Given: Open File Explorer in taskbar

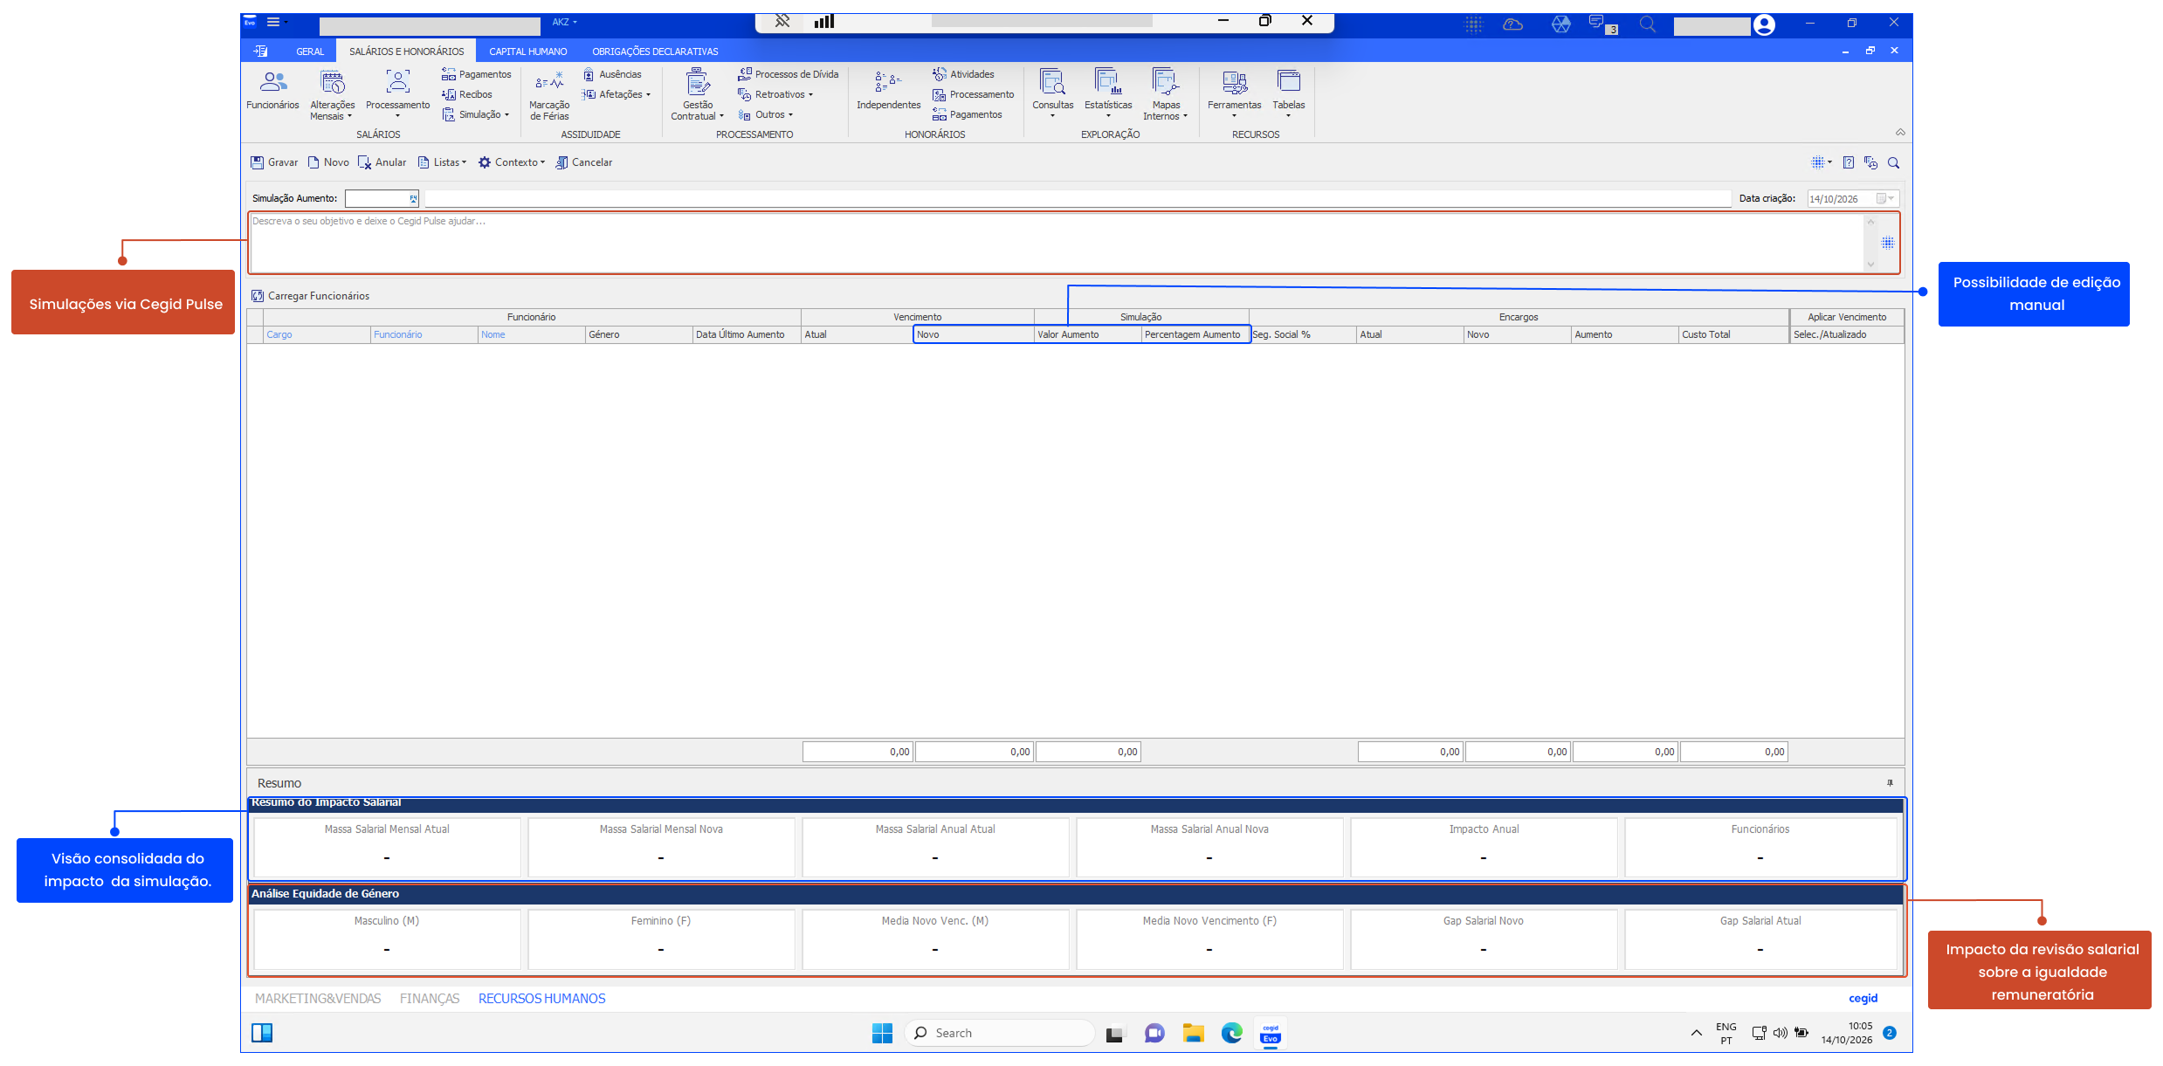Looking at the screenshot, I should pyautogui.click(x=1193, y=1033).
